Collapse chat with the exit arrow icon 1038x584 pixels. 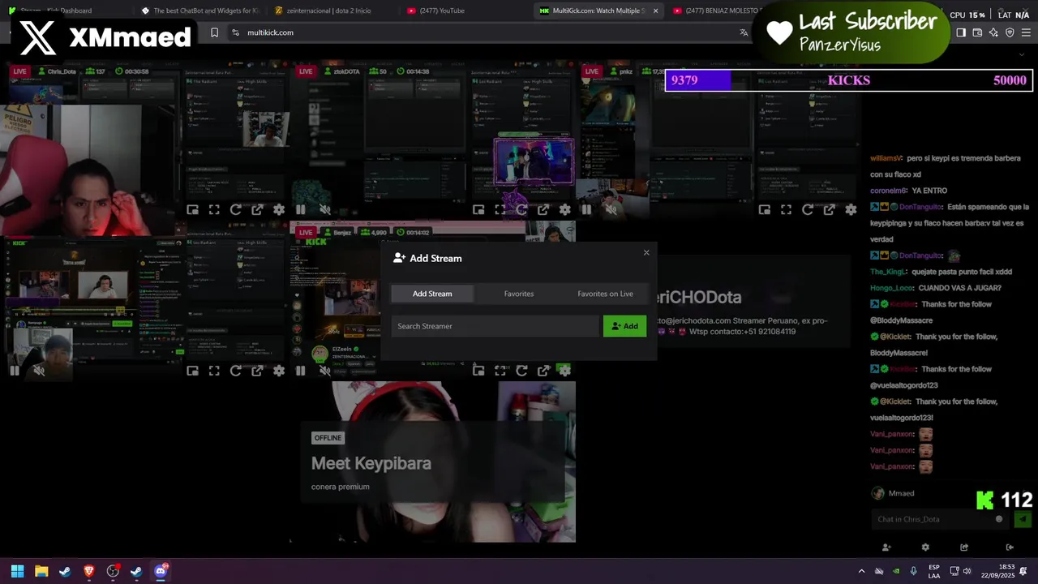(1010, 547)
